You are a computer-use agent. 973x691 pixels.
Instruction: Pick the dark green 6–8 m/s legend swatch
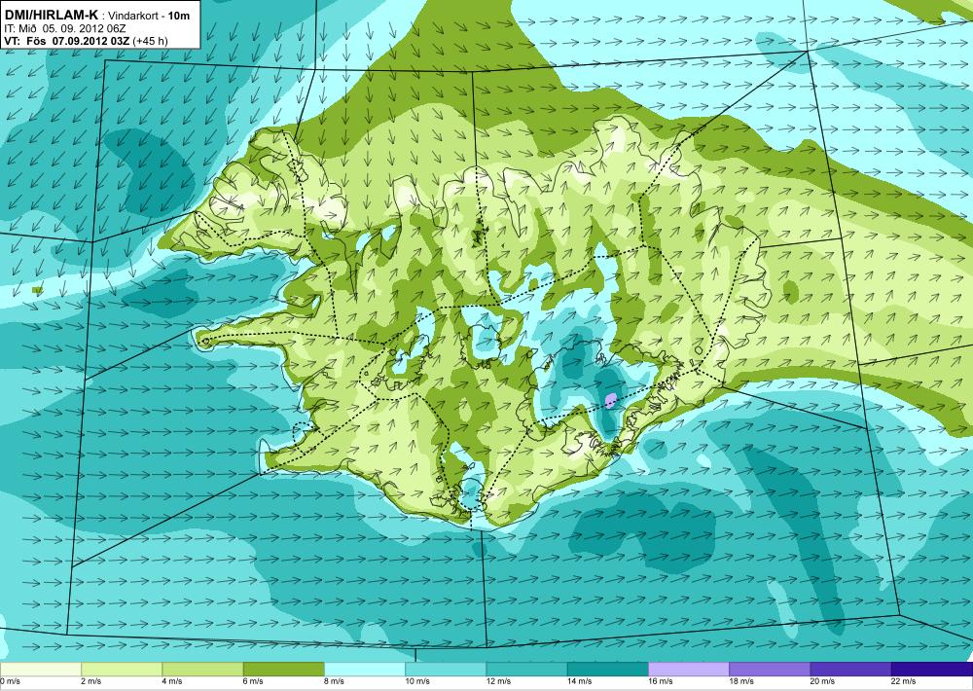click(x=283, y=670)
